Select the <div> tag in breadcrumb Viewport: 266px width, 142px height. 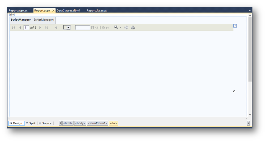click(x=113, y=123)
